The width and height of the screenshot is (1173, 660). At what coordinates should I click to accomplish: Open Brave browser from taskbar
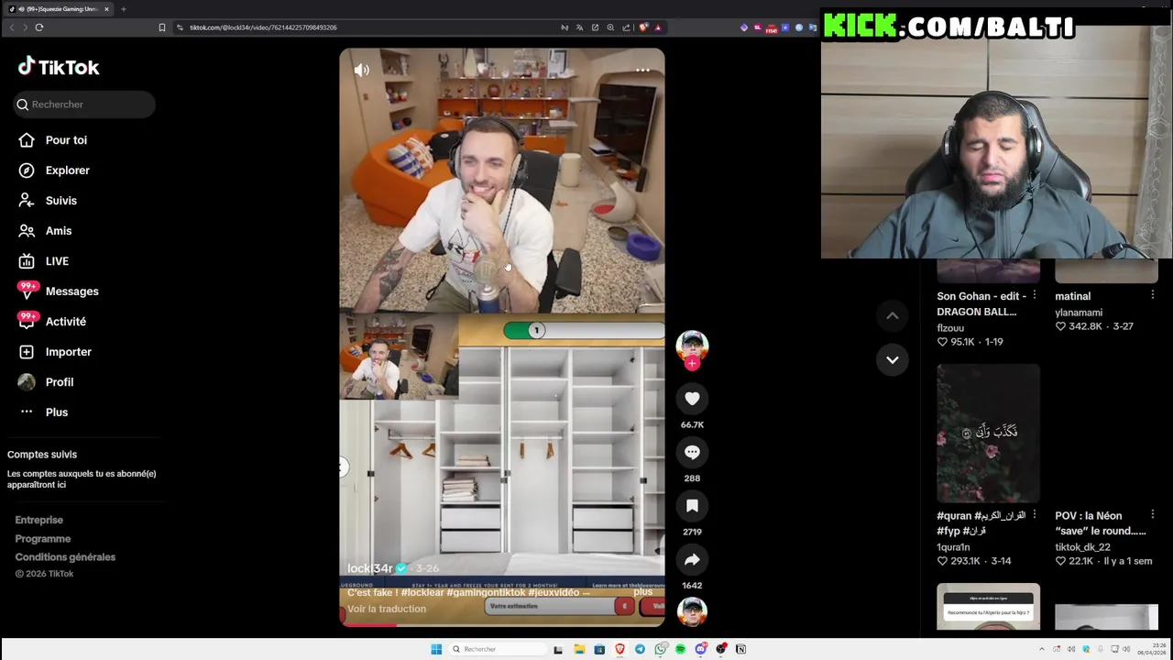coord(619,649)
